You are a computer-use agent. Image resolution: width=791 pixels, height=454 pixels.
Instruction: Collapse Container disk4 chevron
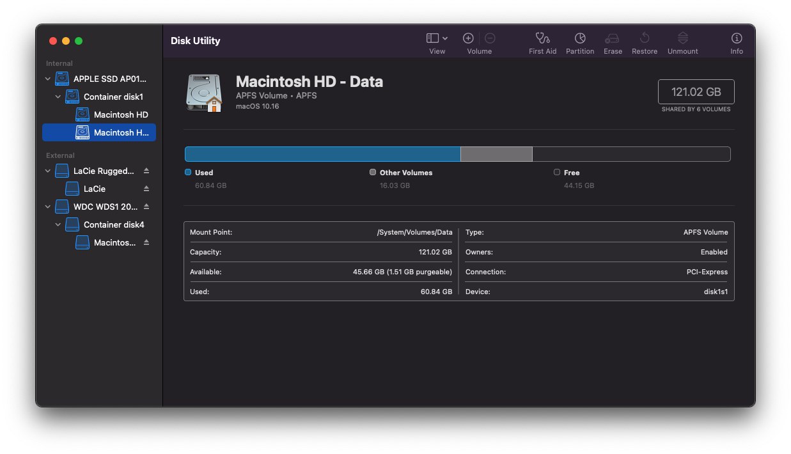coord(58,225)
